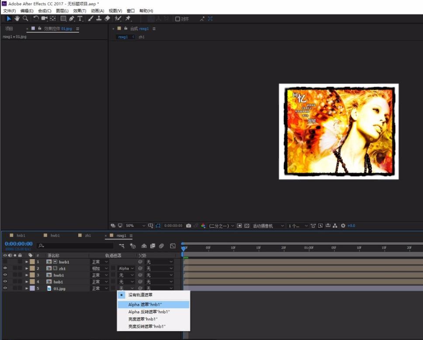The image size is (423, 340).
Task: Toggle the motion blur icon in timeline
Action: 161,246
